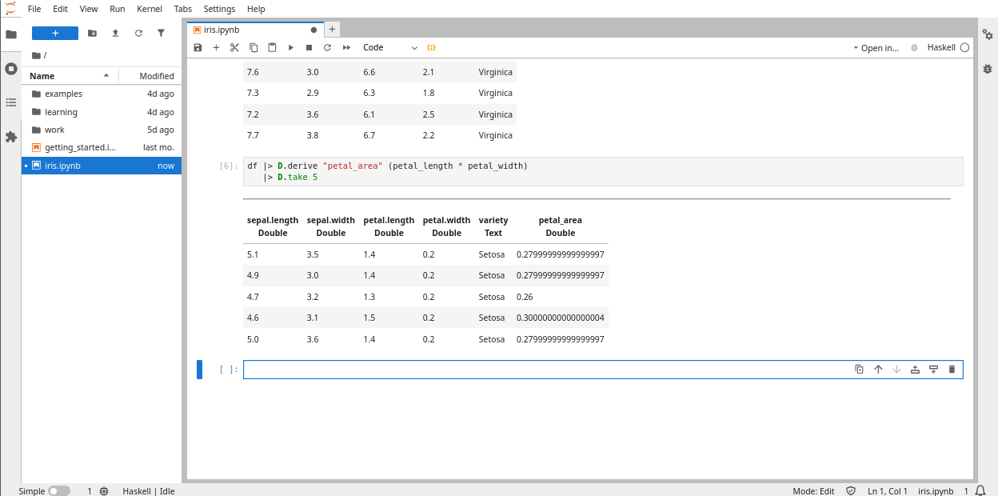The width and height of the screenshot is (998, 496).
Task: Open the Settings menu
Action: [x=219, y=9]
